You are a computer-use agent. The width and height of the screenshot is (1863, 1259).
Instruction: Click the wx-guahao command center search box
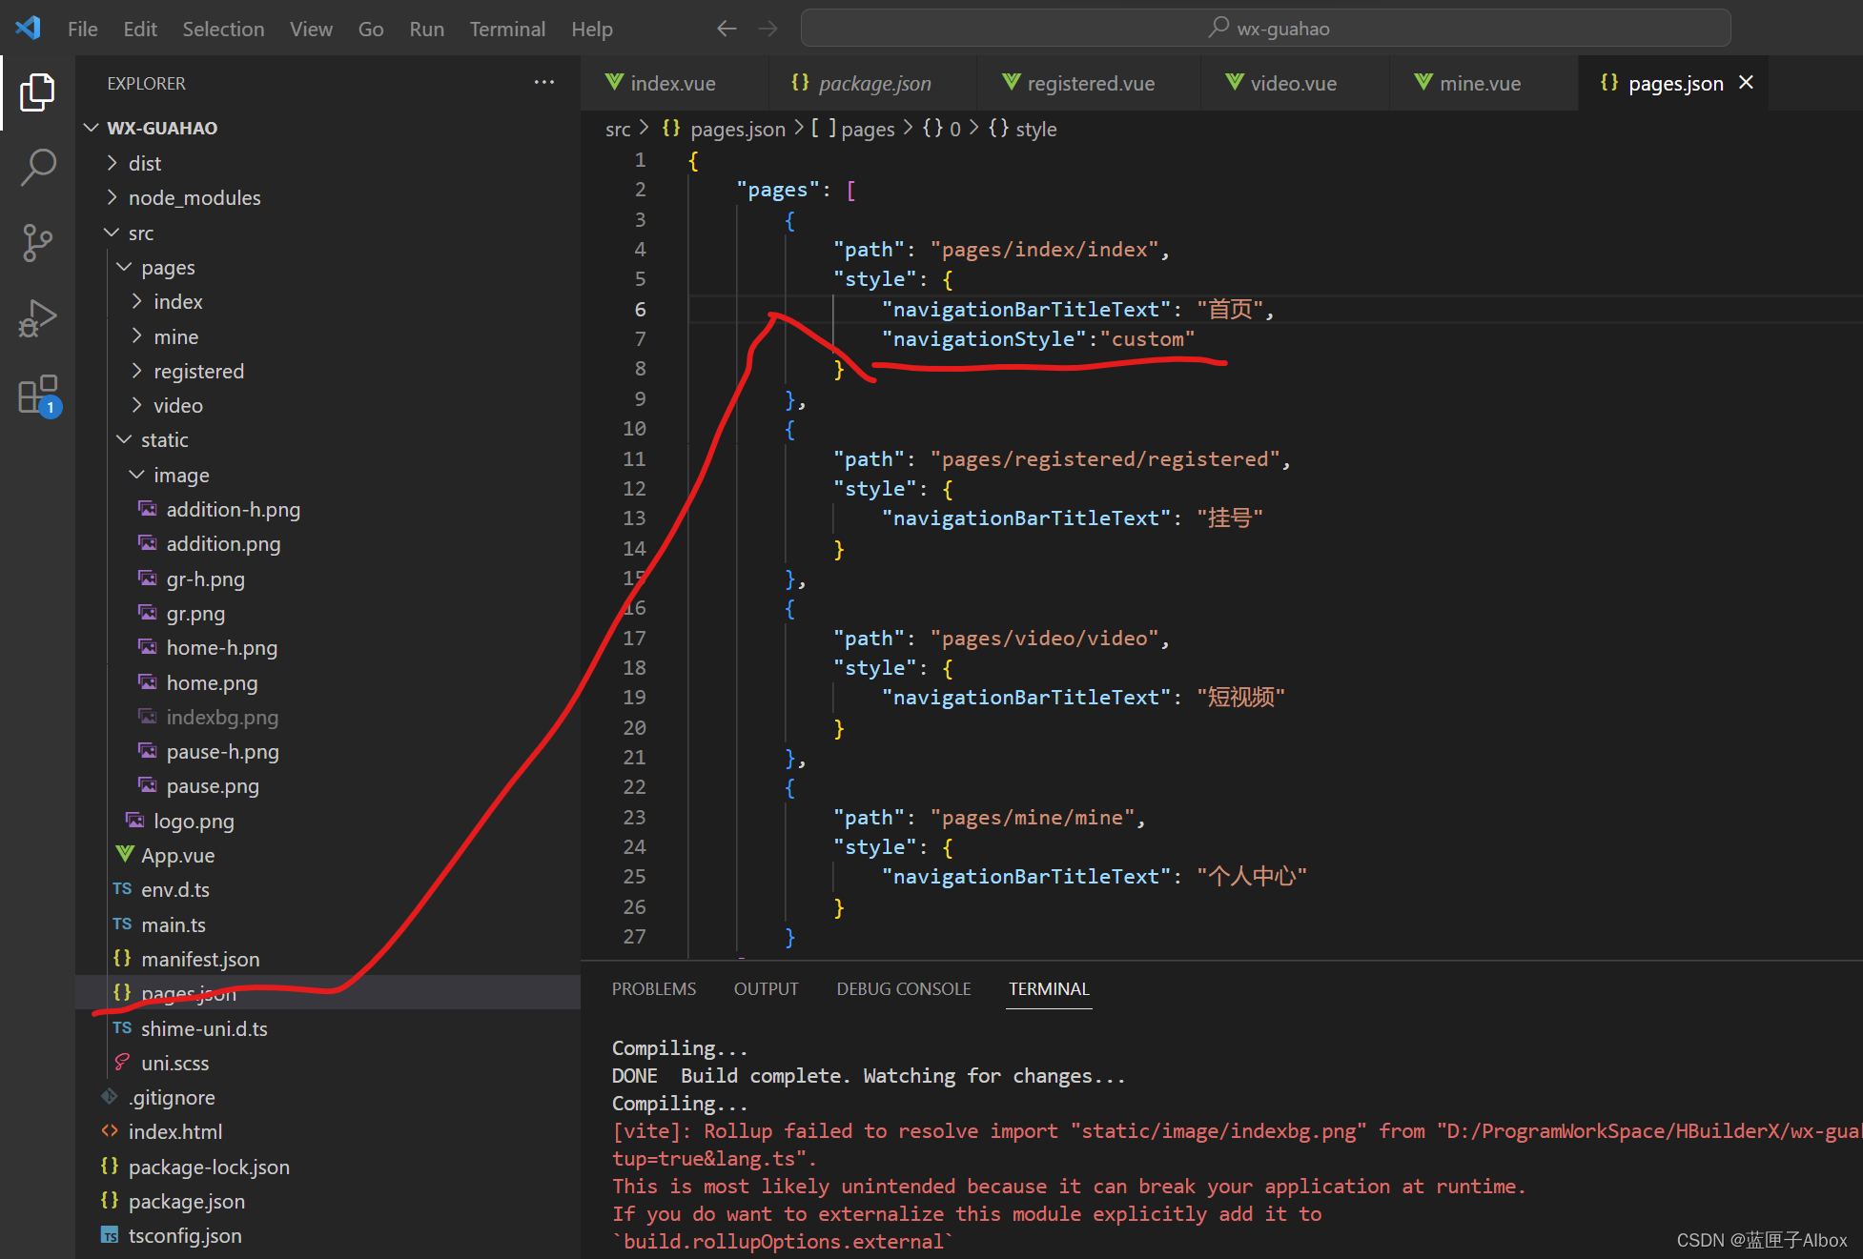tap(1265, 29)
